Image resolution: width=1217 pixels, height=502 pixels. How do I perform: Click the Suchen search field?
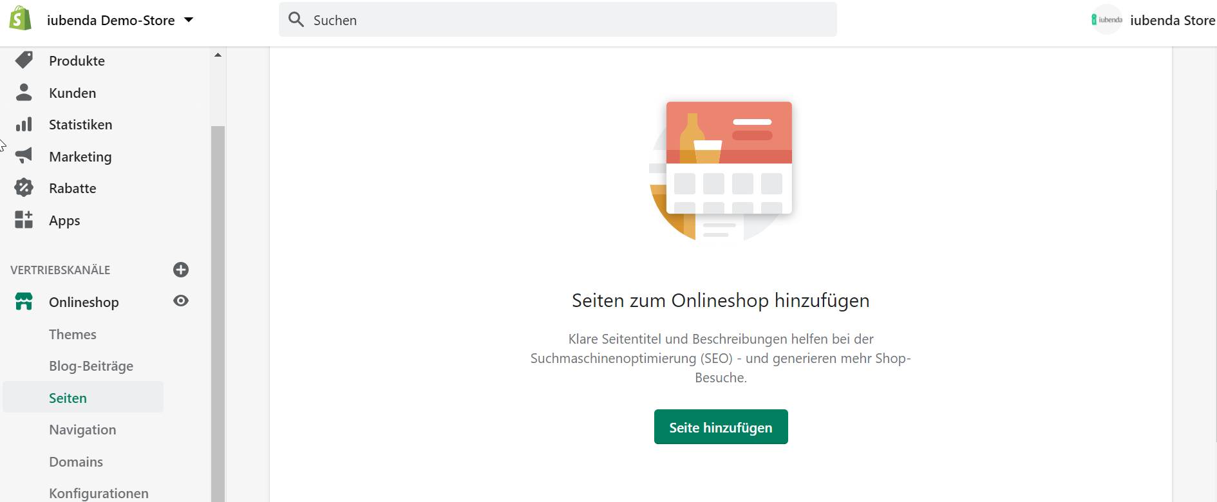[558, 20]
